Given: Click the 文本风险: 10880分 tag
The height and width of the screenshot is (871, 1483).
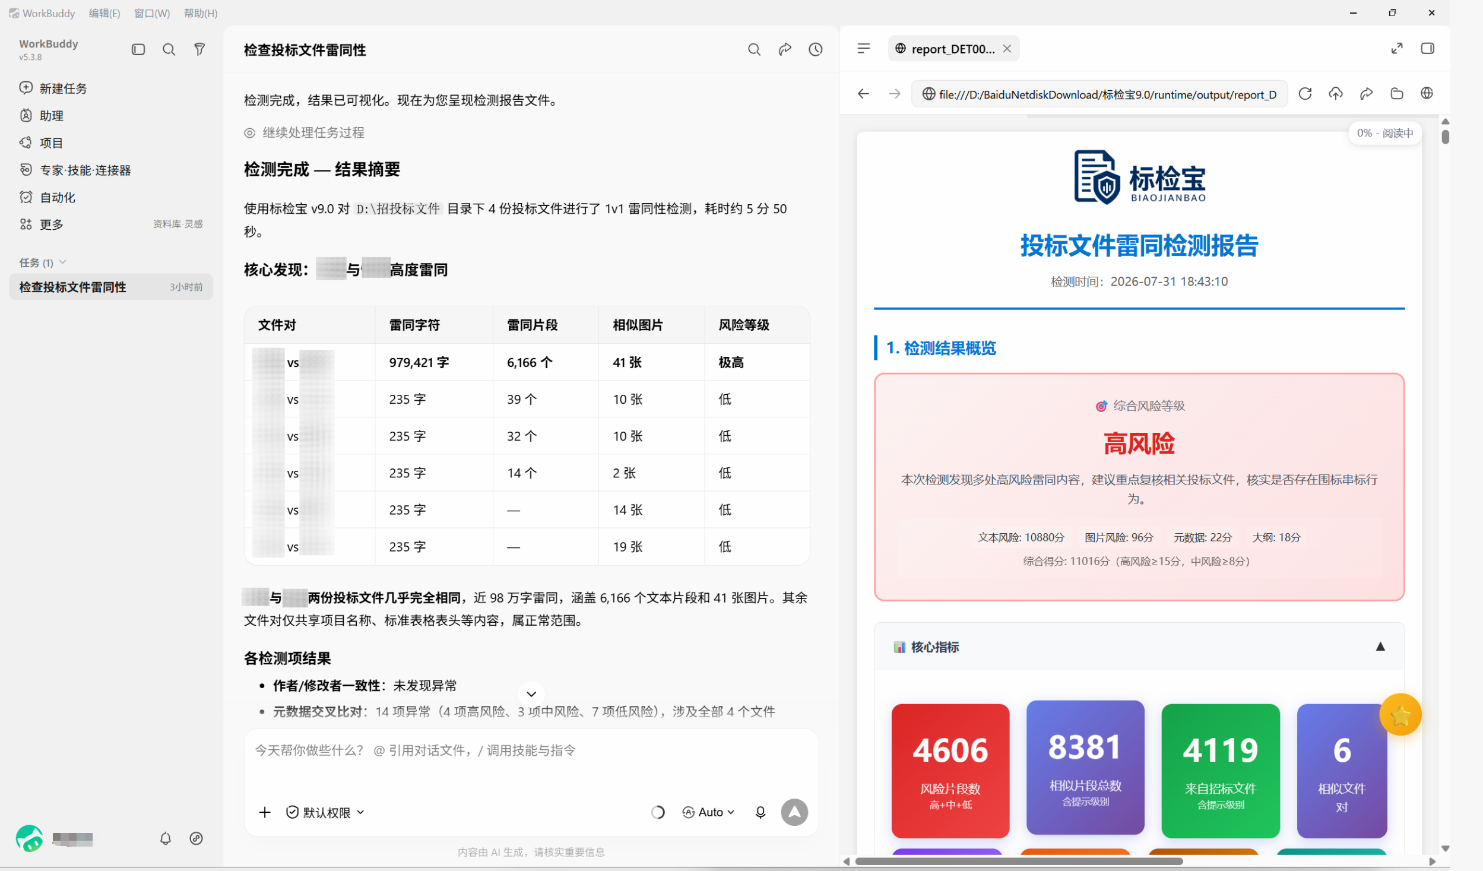Looking at the screenshot, I should (1021, 537).
